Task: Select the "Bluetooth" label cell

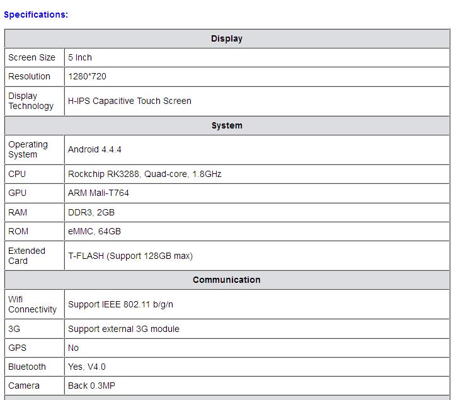Action: pyautogui.click(x=34, y=367)
